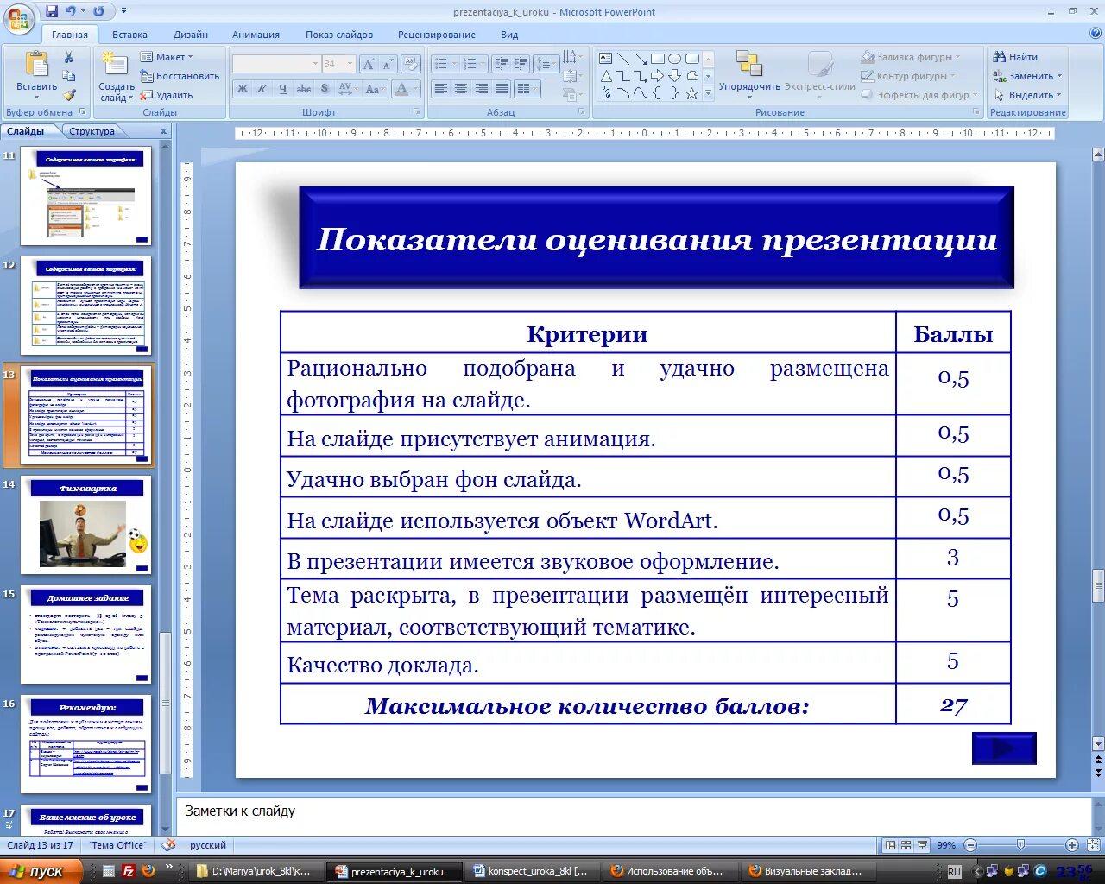Save the presentation from Quick Access toolbar
1105x884 pixels.
(52, 12)
